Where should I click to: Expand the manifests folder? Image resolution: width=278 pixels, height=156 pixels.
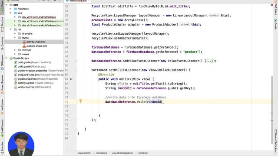pyautogui.click(x=10, y=9)
